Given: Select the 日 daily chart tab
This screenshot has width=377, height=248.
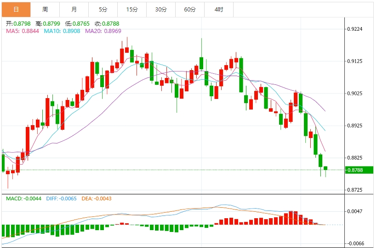Looking at the screenshot, I should point(16,10).
